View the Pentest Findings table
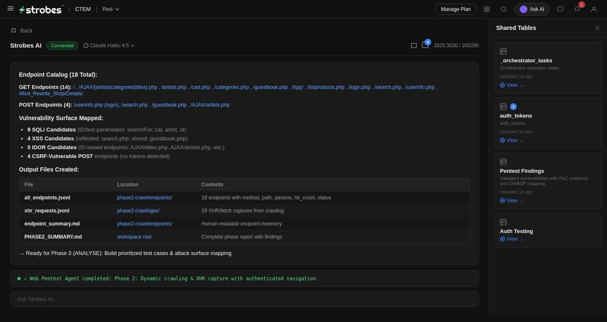Screen dimensions: 607x322 511,200
